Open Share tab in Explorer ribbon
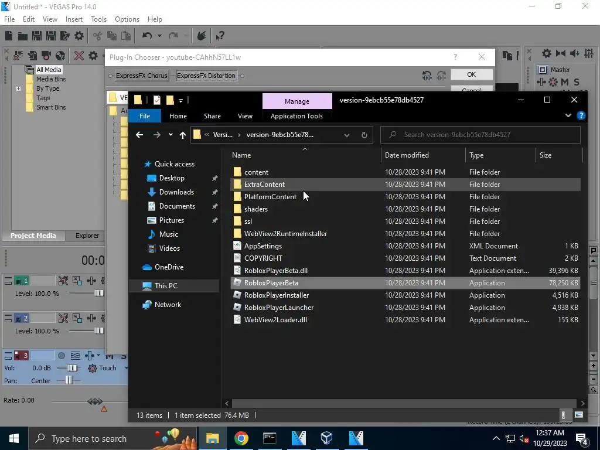This screenshot has width=600, height=450. [212, 116]
